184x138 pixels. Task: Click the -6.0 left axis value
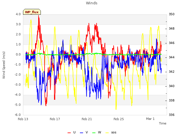coord(18,115)
